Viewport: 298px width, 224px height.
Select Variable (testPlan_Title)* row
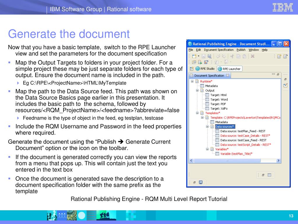[236, 154]
